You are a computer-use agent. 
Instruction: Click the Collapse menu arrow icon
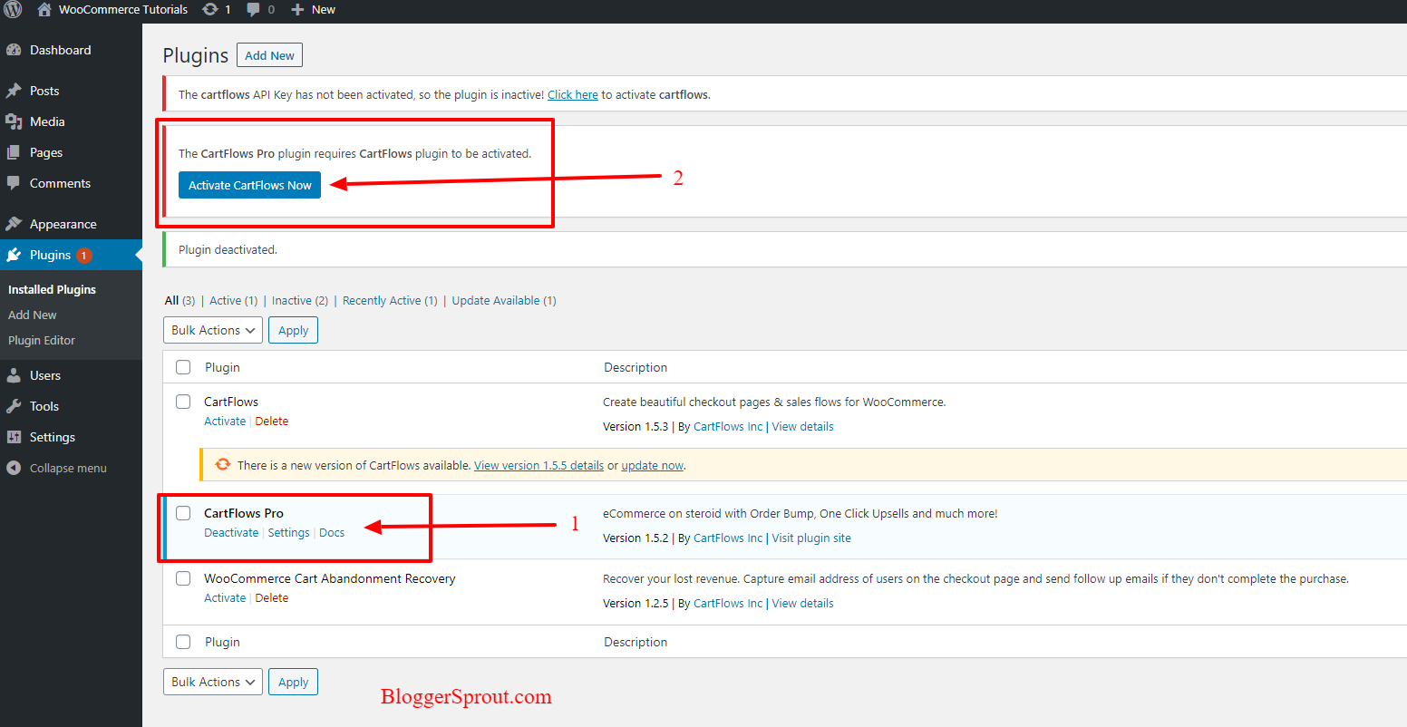14,468
